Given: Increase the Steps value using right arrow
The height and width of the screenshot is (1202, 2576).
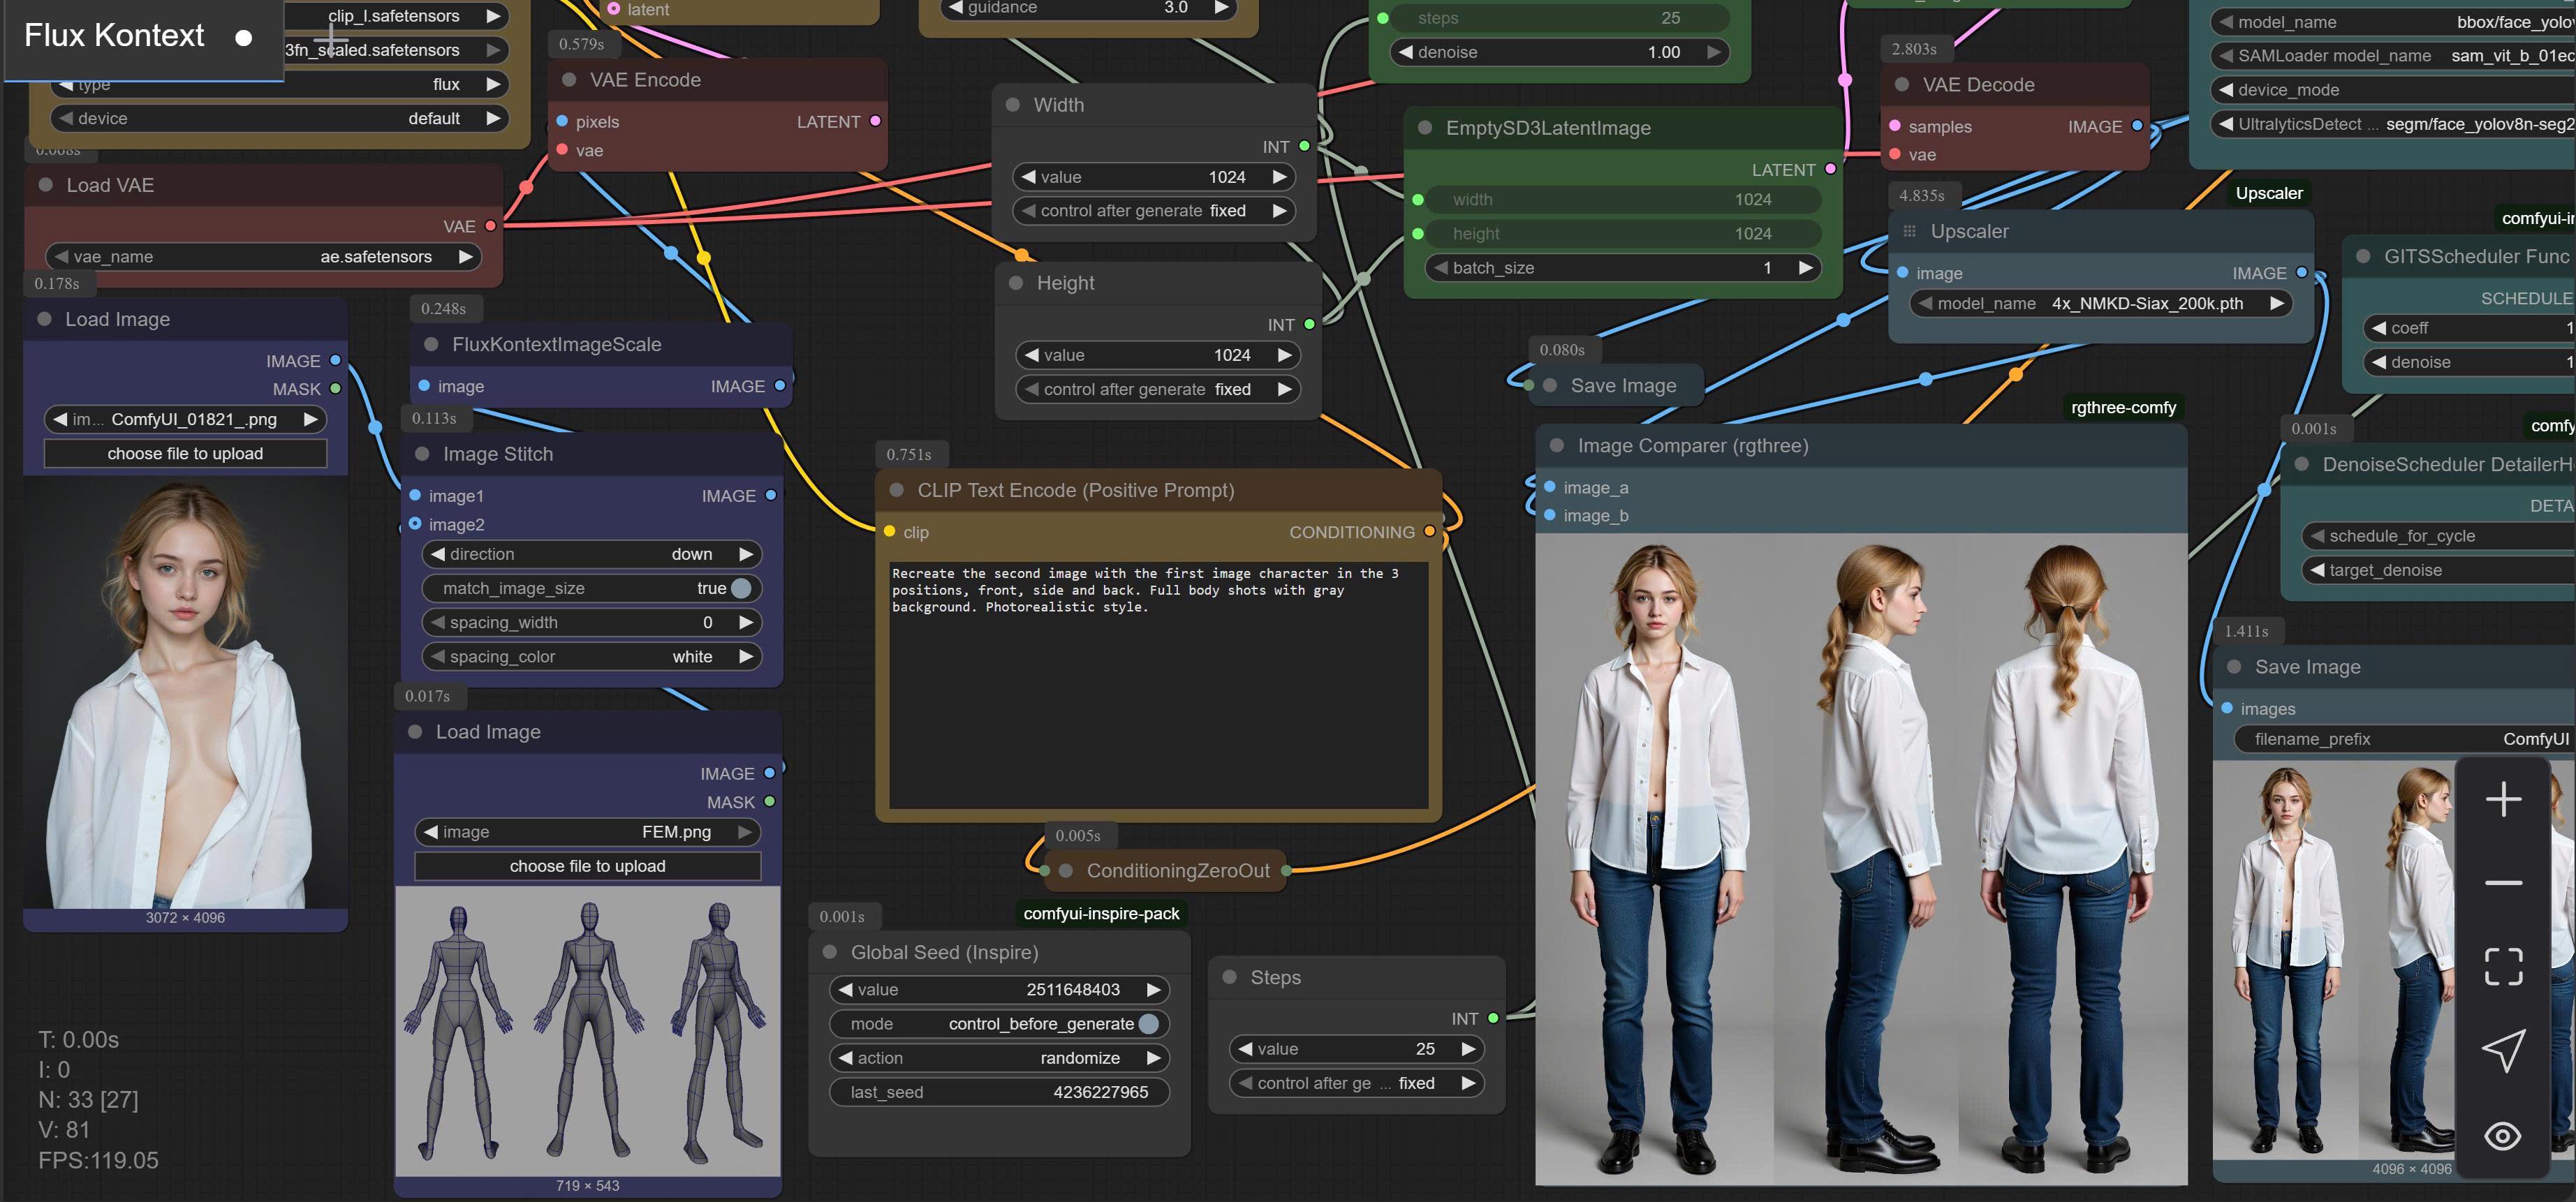Looking at the screenshot, I should point(1468,1049).
